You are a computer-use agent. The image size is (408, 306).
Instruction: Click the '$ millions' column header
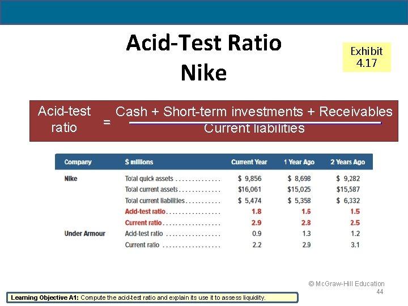pyautogui.click(x=139, y=162)
